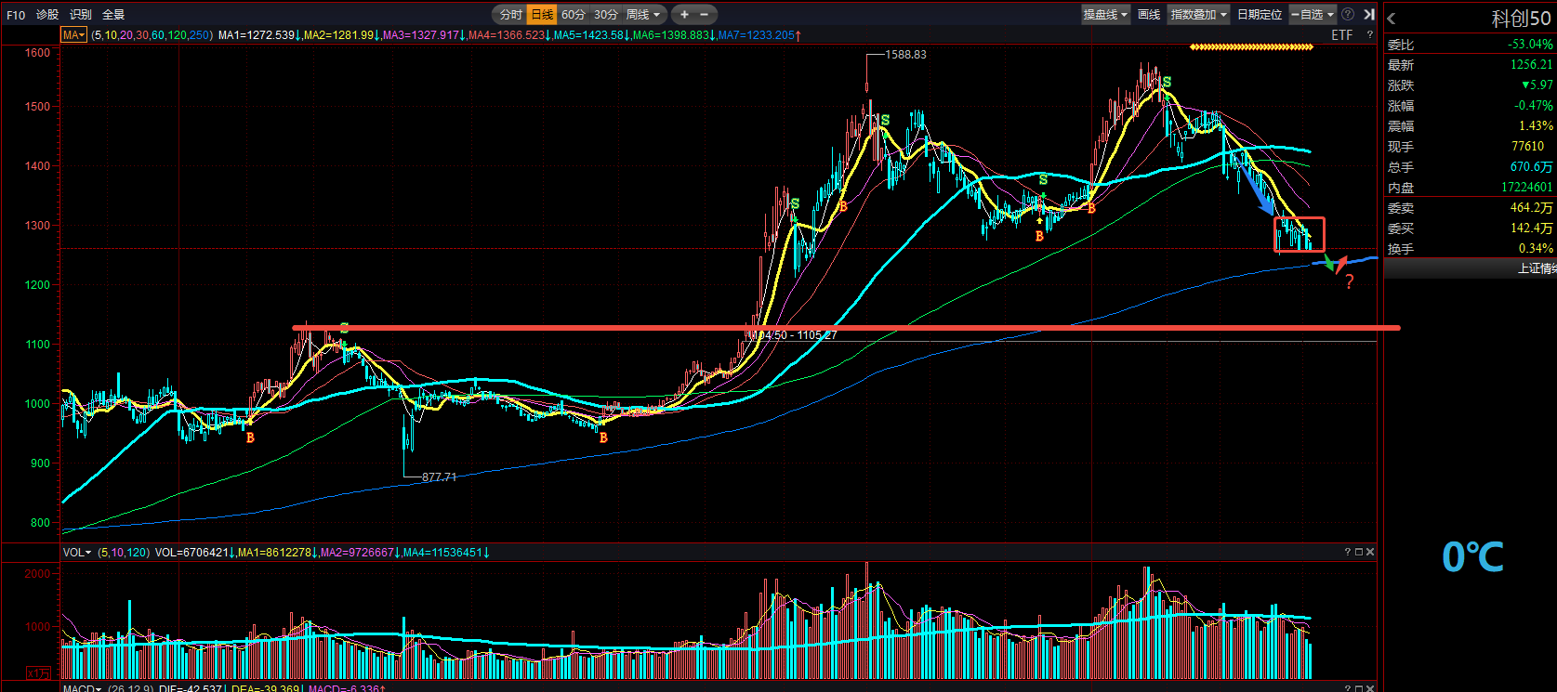
Task: Select the 30分 timeframe
Action: pos(605,15)
